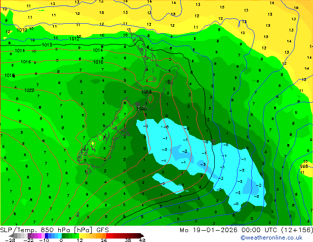313x242 pixels.
Task: Pick the dark green swatch in the legend
Action: tap(63, 236)
